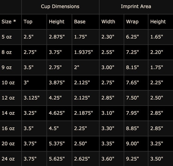Image resolution: width=173 pixels, height=166 pixels.
Task: Select the 20 oz row label
Action: pos(11,144)
